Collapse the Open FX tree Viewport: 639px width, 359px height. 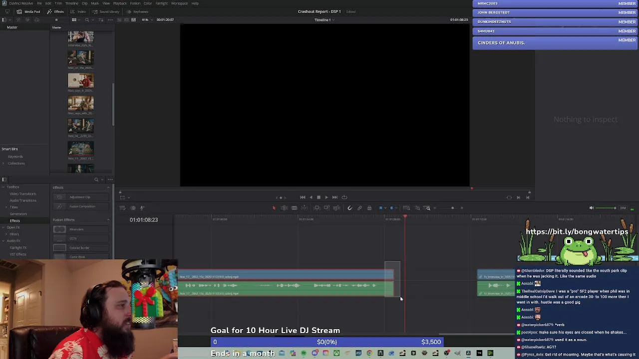point(3,227)
